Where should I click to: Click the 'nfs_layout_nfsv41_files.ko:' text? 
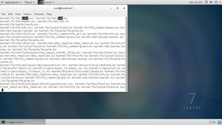(x=60, y=52)
